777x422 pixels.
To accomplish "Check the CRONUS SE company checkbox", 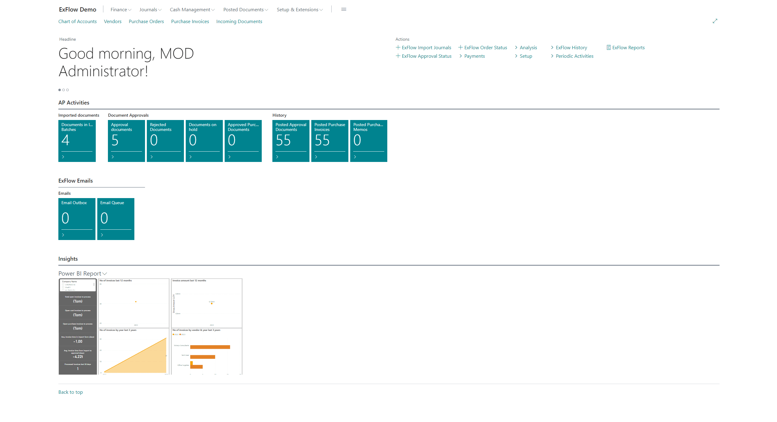I will click(63, 285).
